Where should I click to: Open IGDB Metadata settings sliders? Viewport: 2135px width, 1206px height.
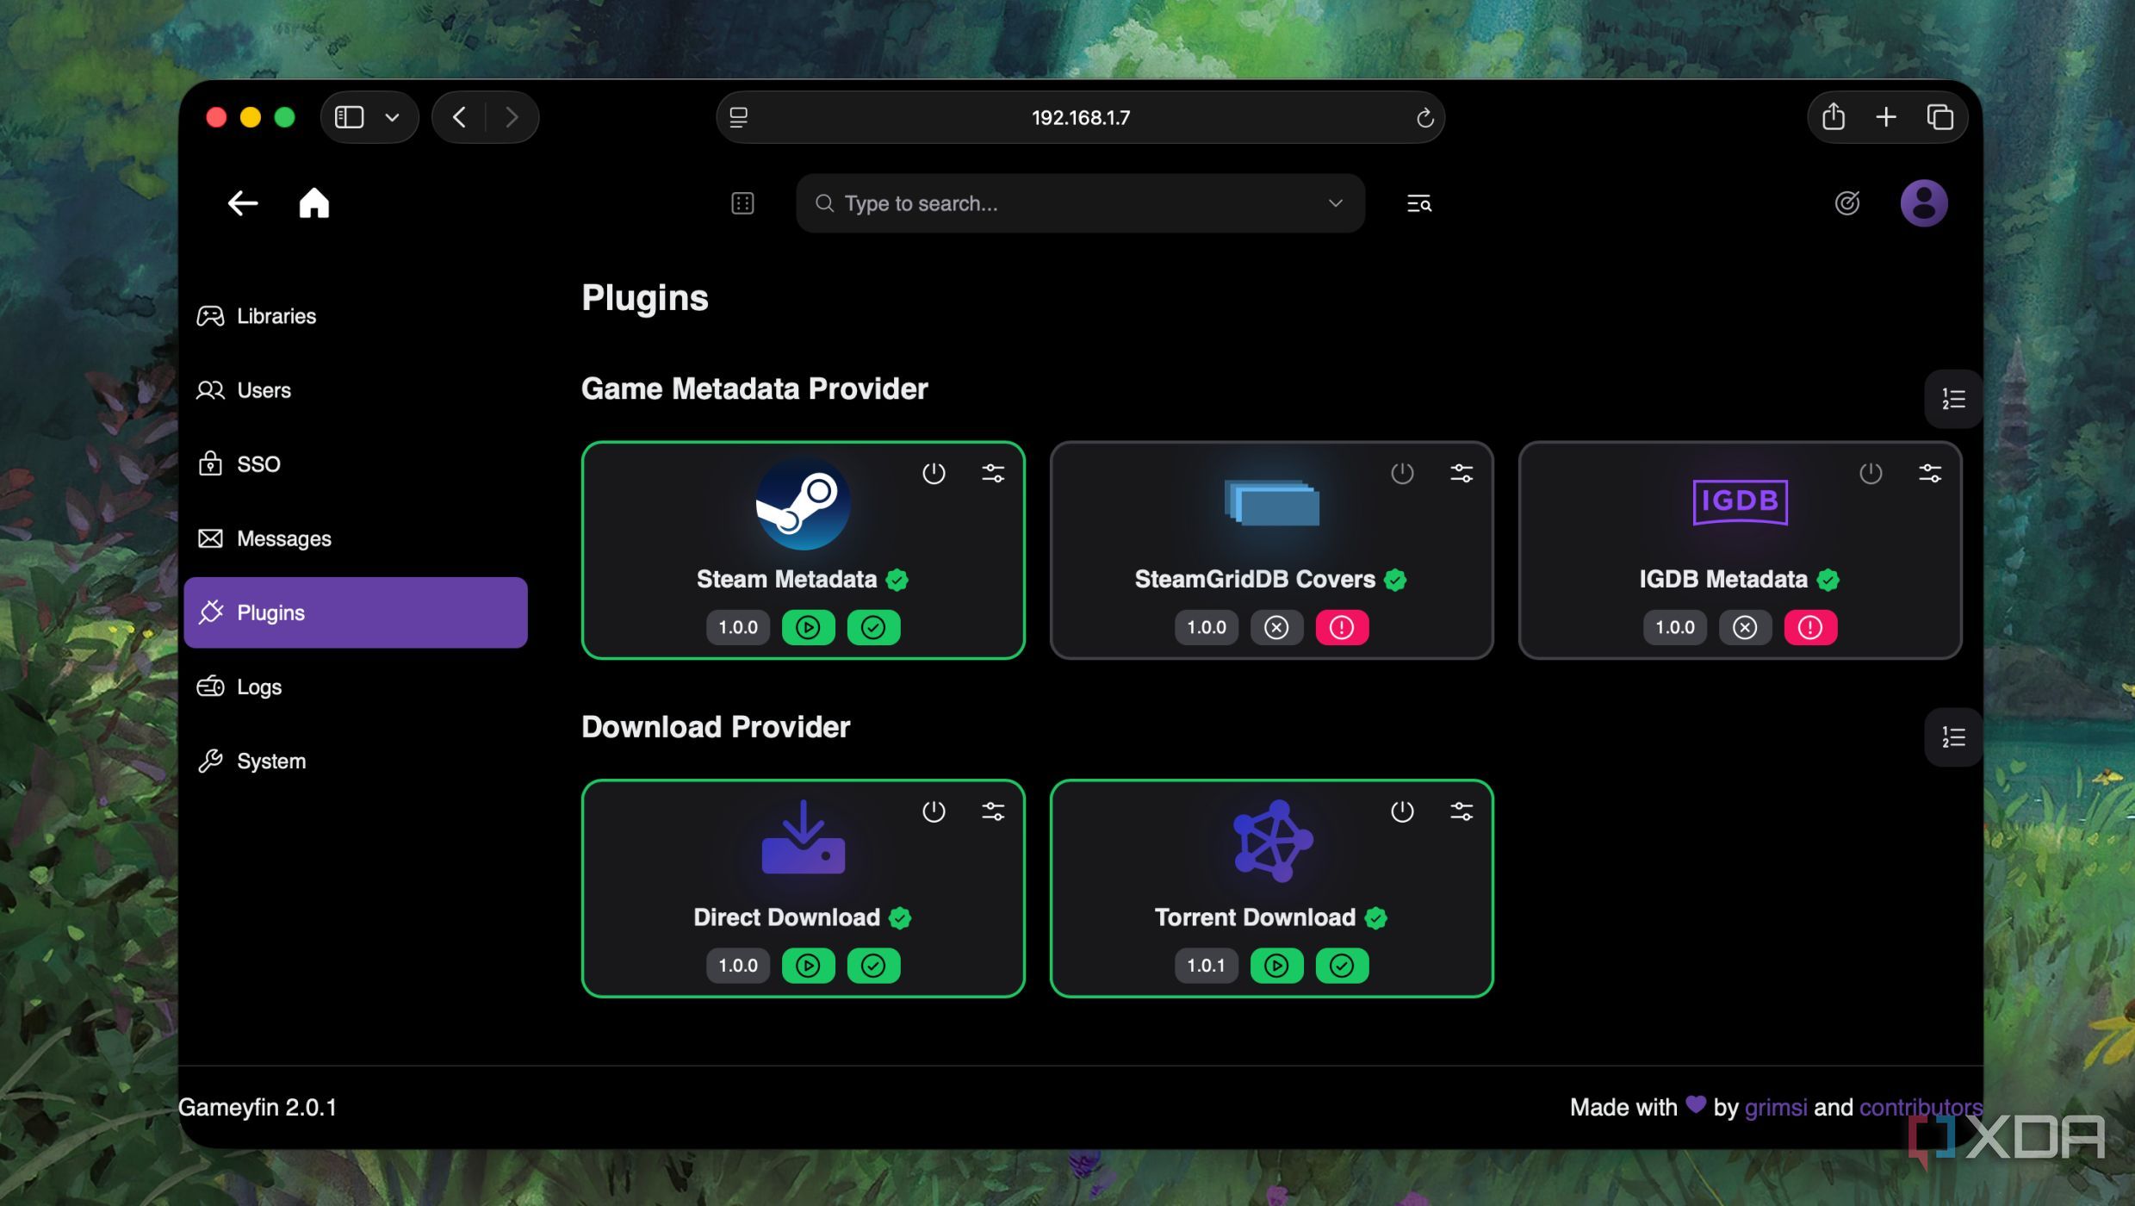1930,473
